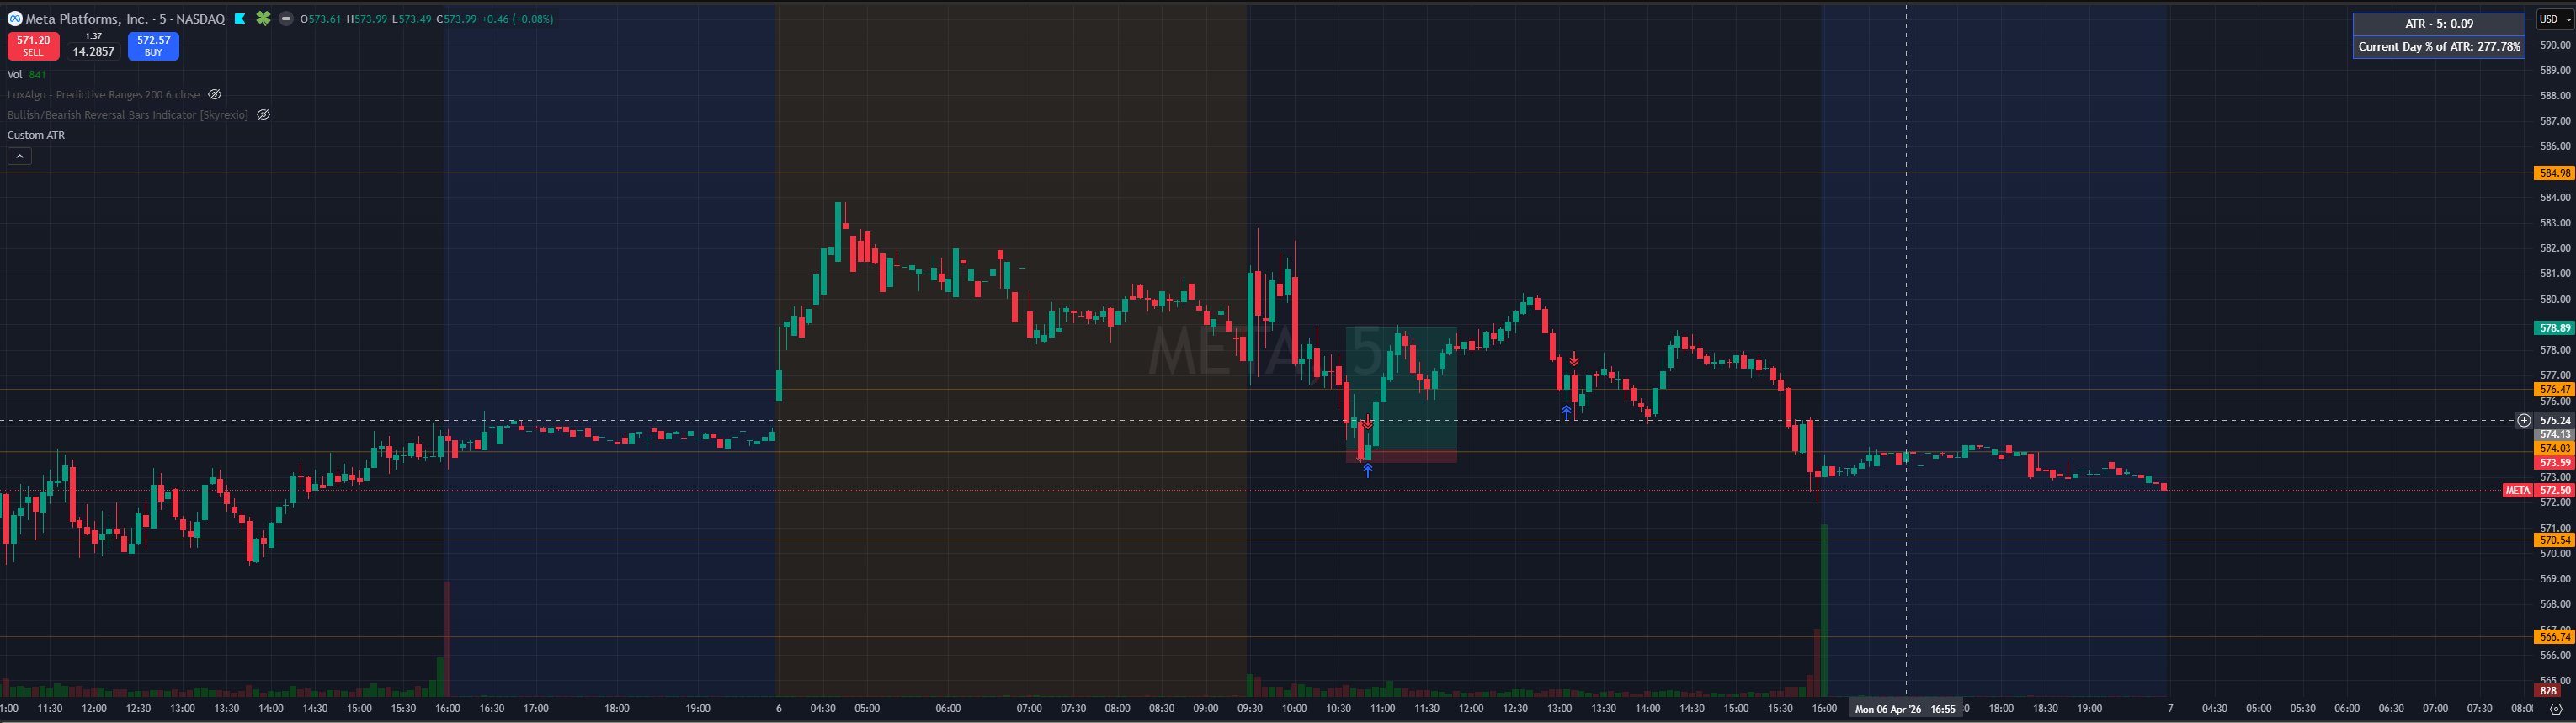Select the Vol indicator label
The height and width of the screenshot is (723, 2576).
pyautogui.click(x=15, y=75)
